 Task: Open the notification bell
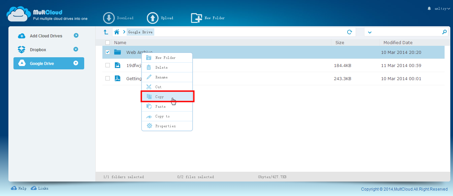[x=429, y=8]
